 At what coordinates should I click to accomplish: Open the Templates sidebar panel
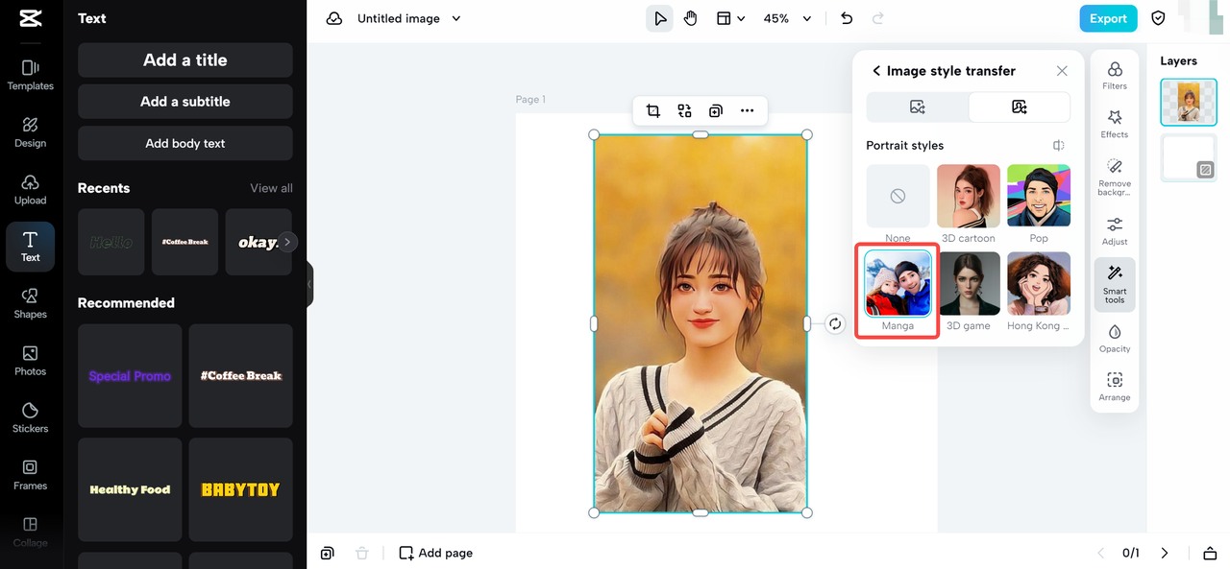click(31, 75)
